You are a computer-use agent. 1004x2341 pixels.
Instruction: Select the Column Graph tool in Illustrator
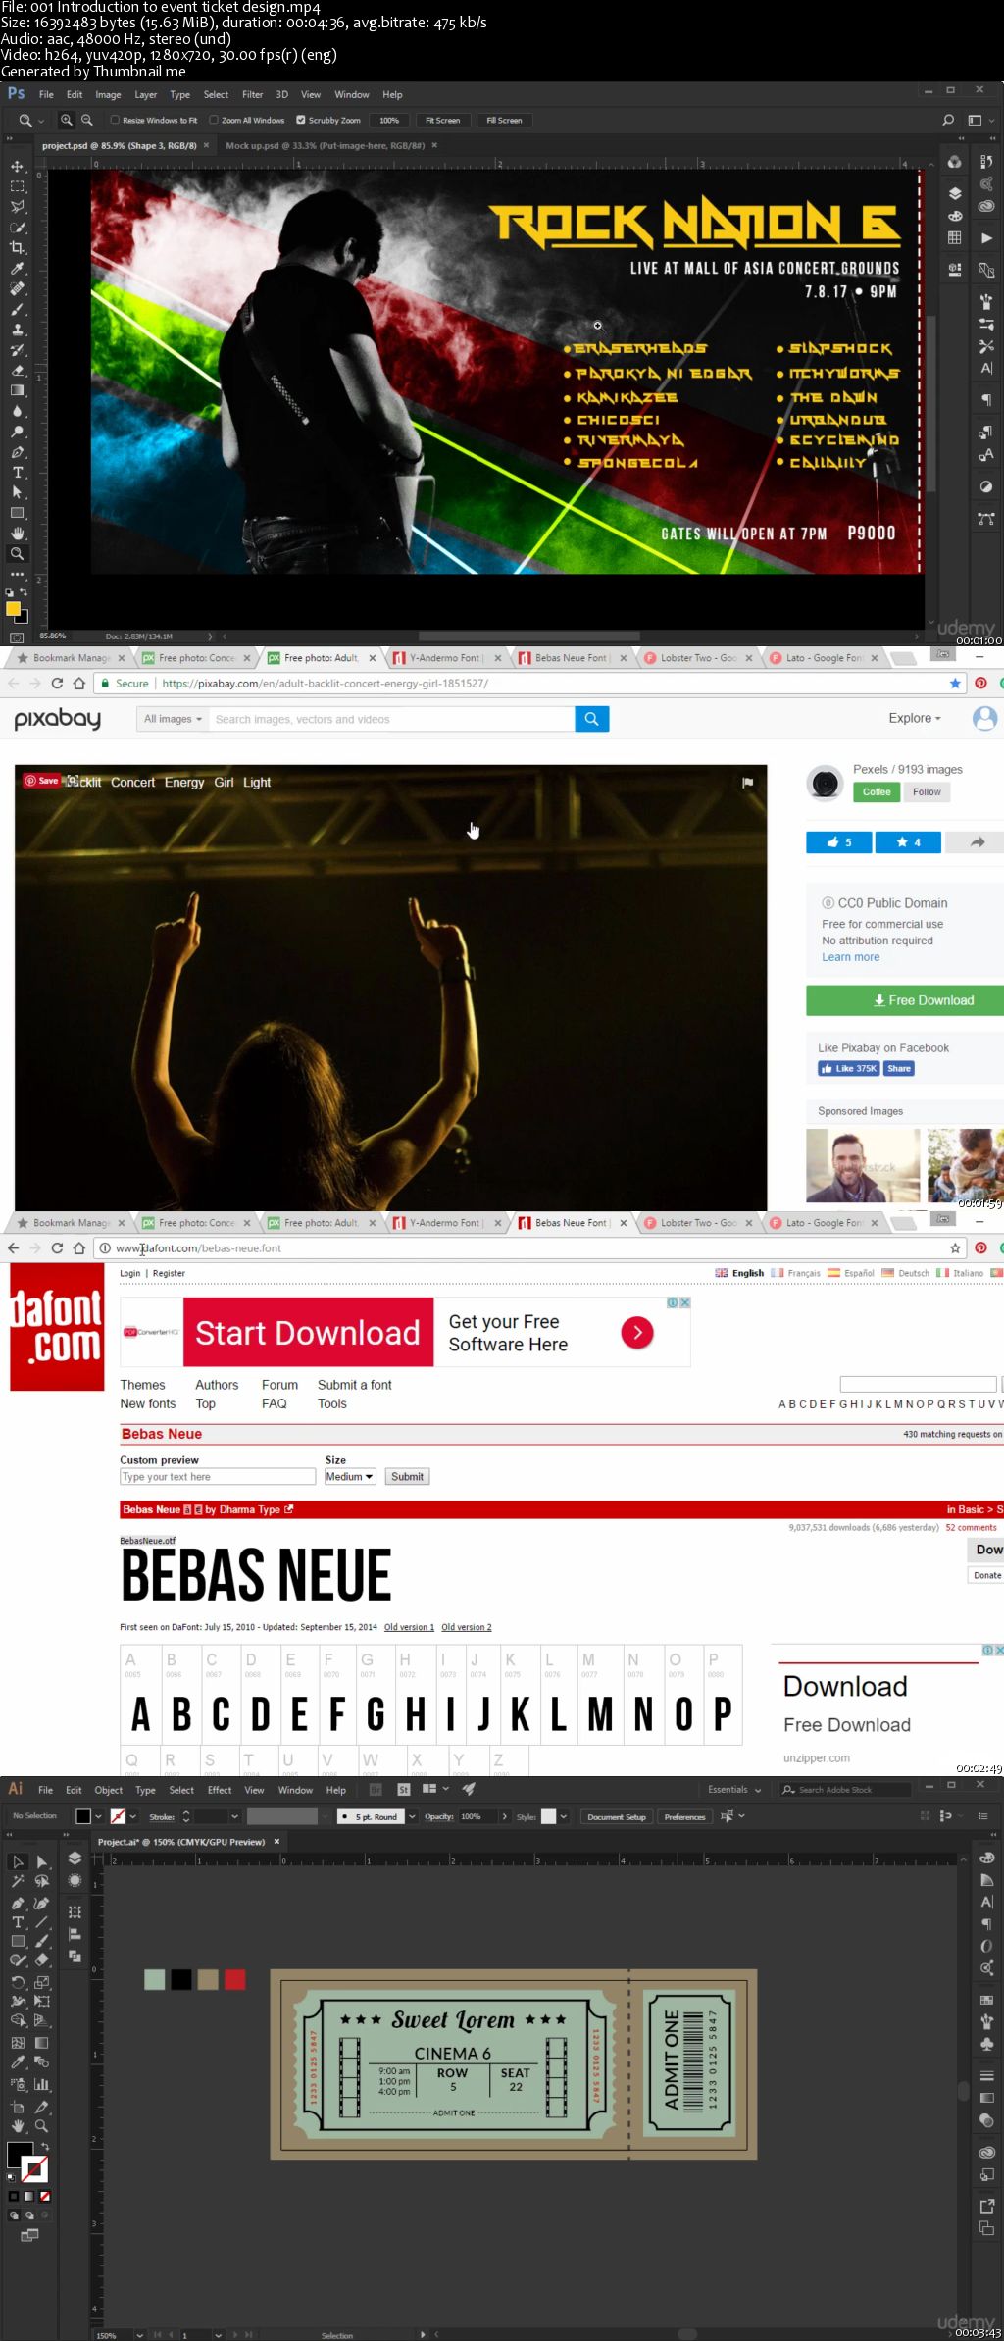42,2084
